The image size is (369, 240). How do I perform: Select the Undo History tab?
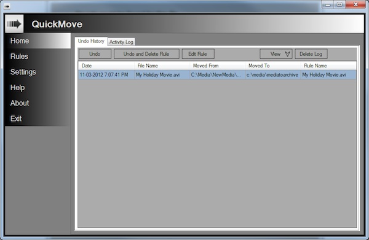point(91,41)
